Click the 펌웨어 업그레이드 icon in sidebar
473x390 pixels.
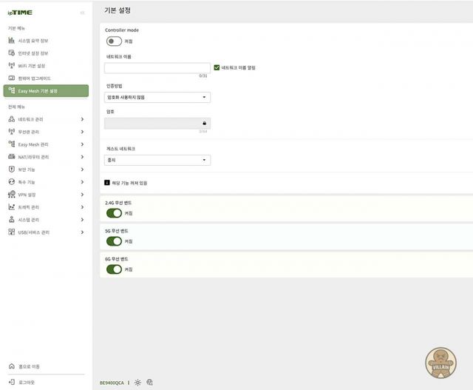[x=11, y=78]
